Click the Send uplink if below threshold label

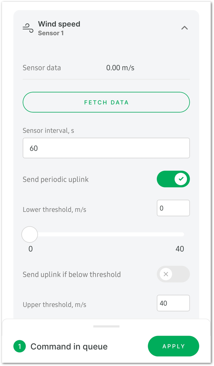pos(72,274)
